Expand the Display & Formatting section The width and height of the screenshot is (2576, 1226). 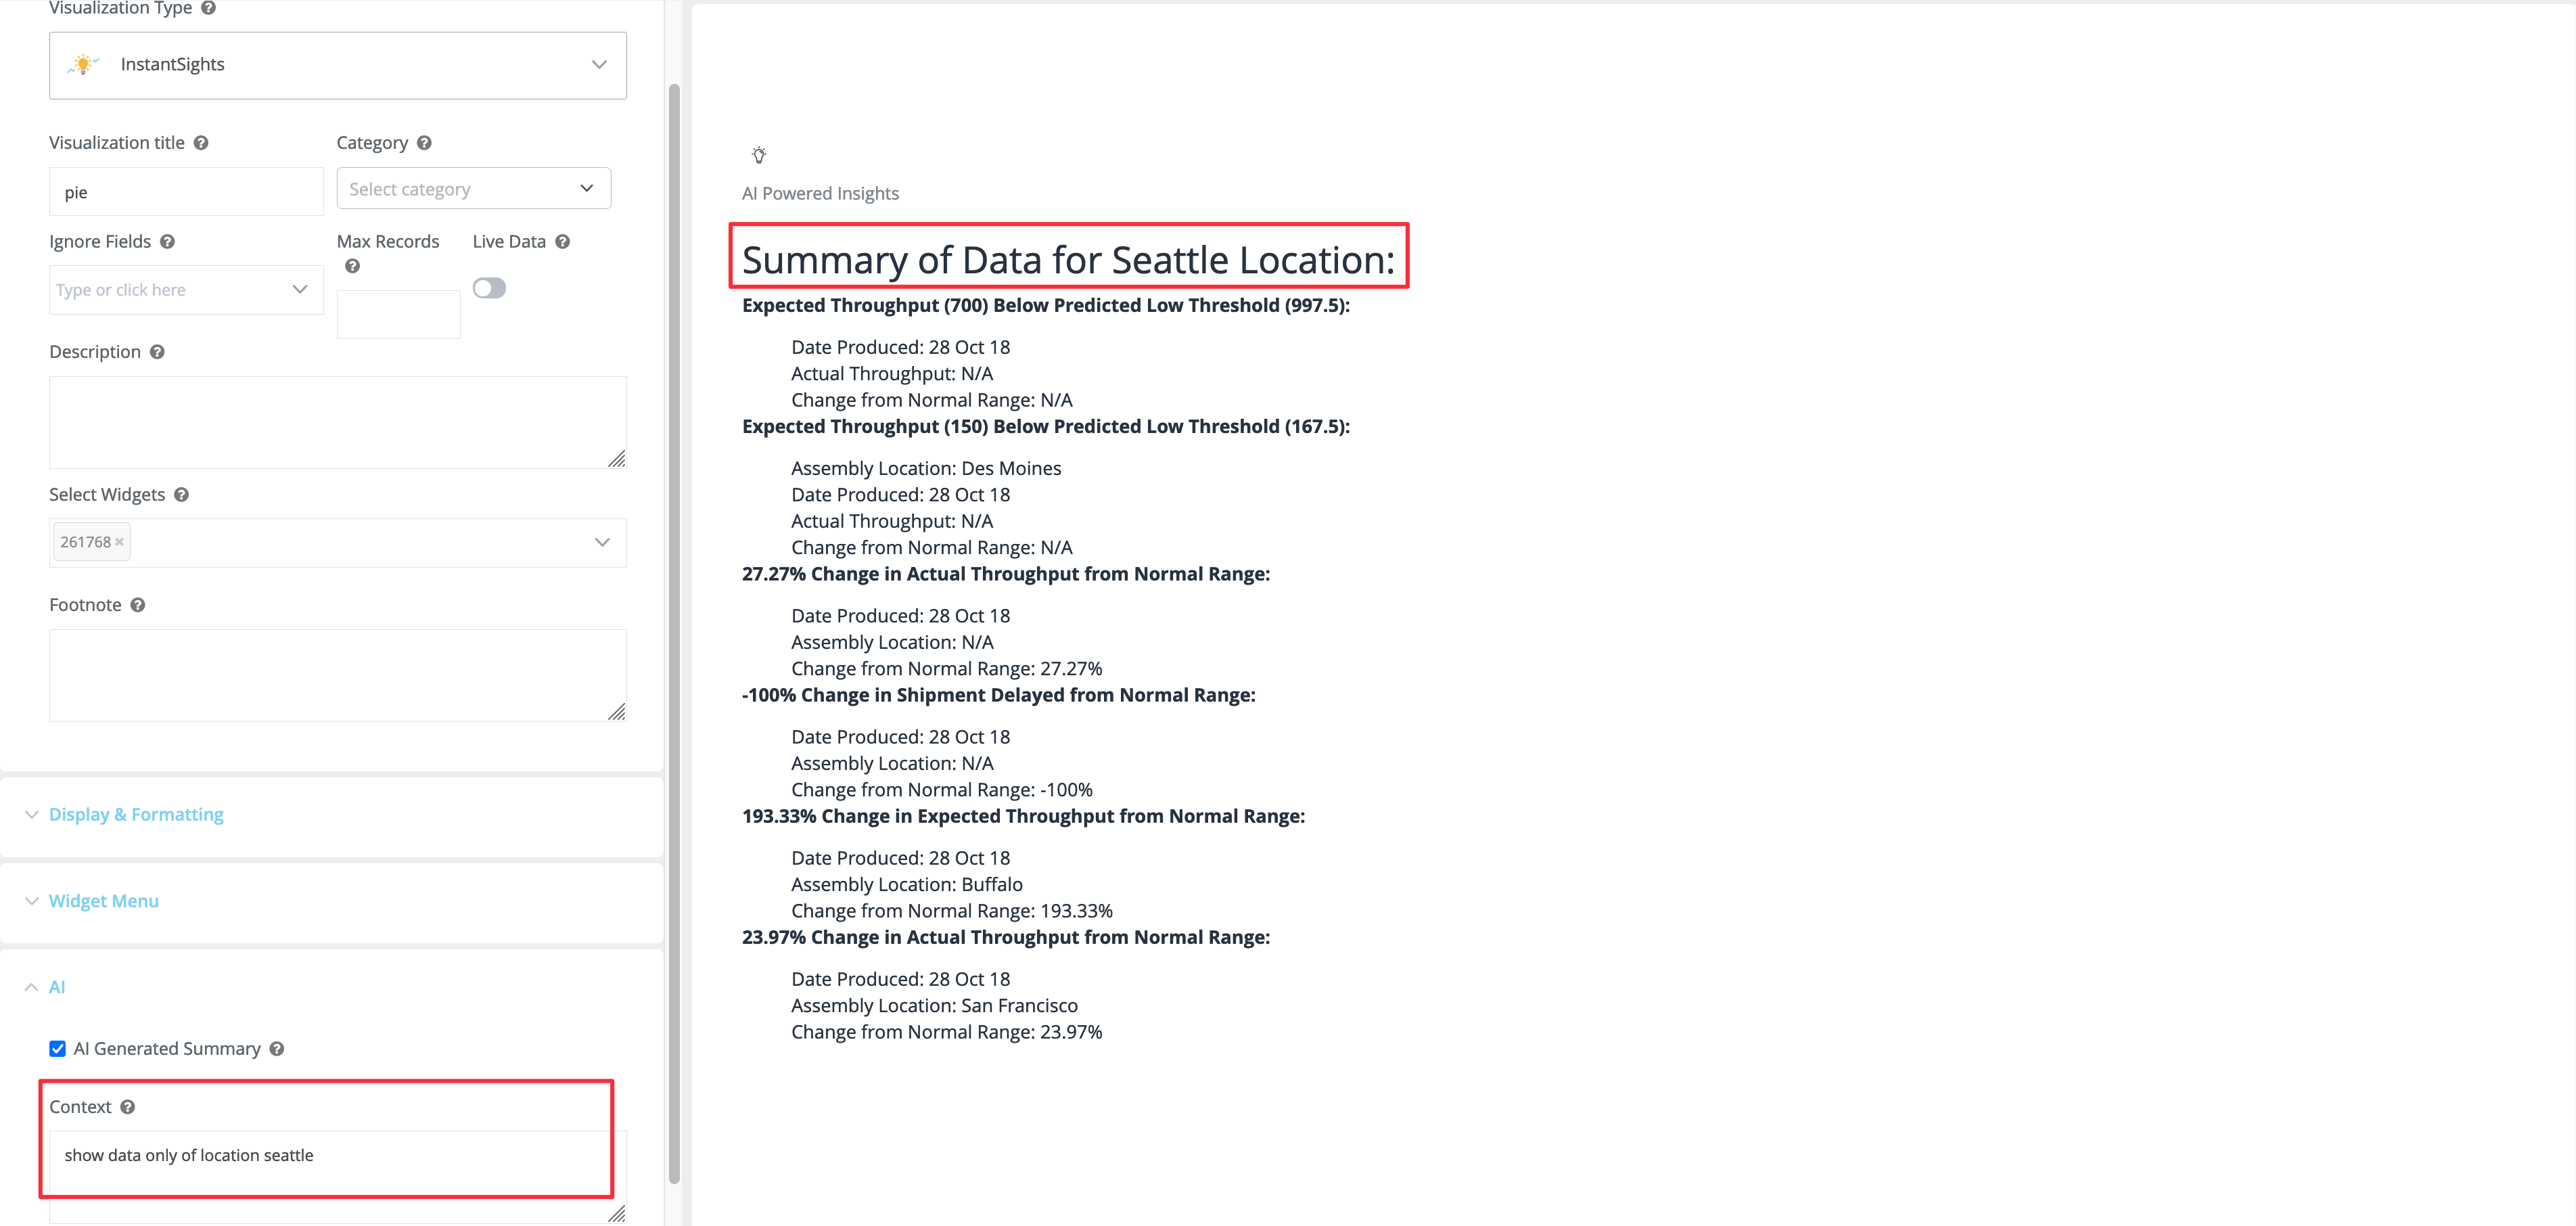point(136,815)
